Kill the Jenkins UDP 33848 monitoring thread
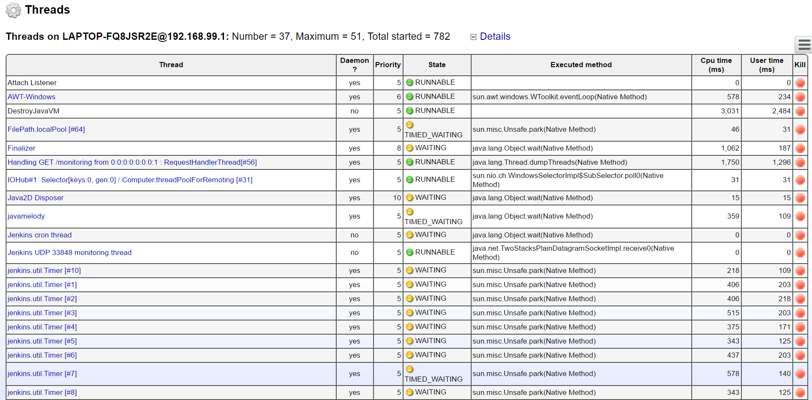The image size is (812, 400). (800, 253)
